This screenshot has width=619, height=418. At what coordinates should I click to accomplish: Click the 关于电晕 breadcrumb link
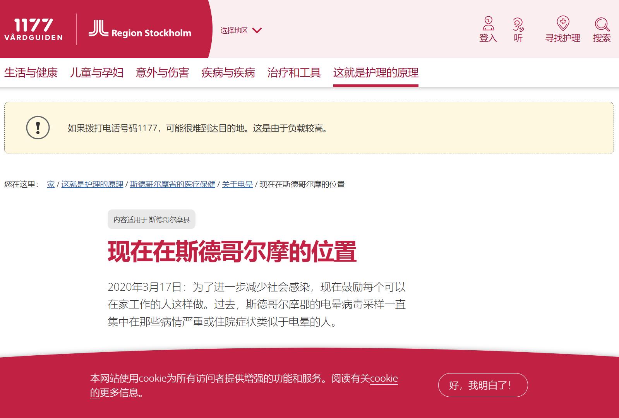point(237,184)
